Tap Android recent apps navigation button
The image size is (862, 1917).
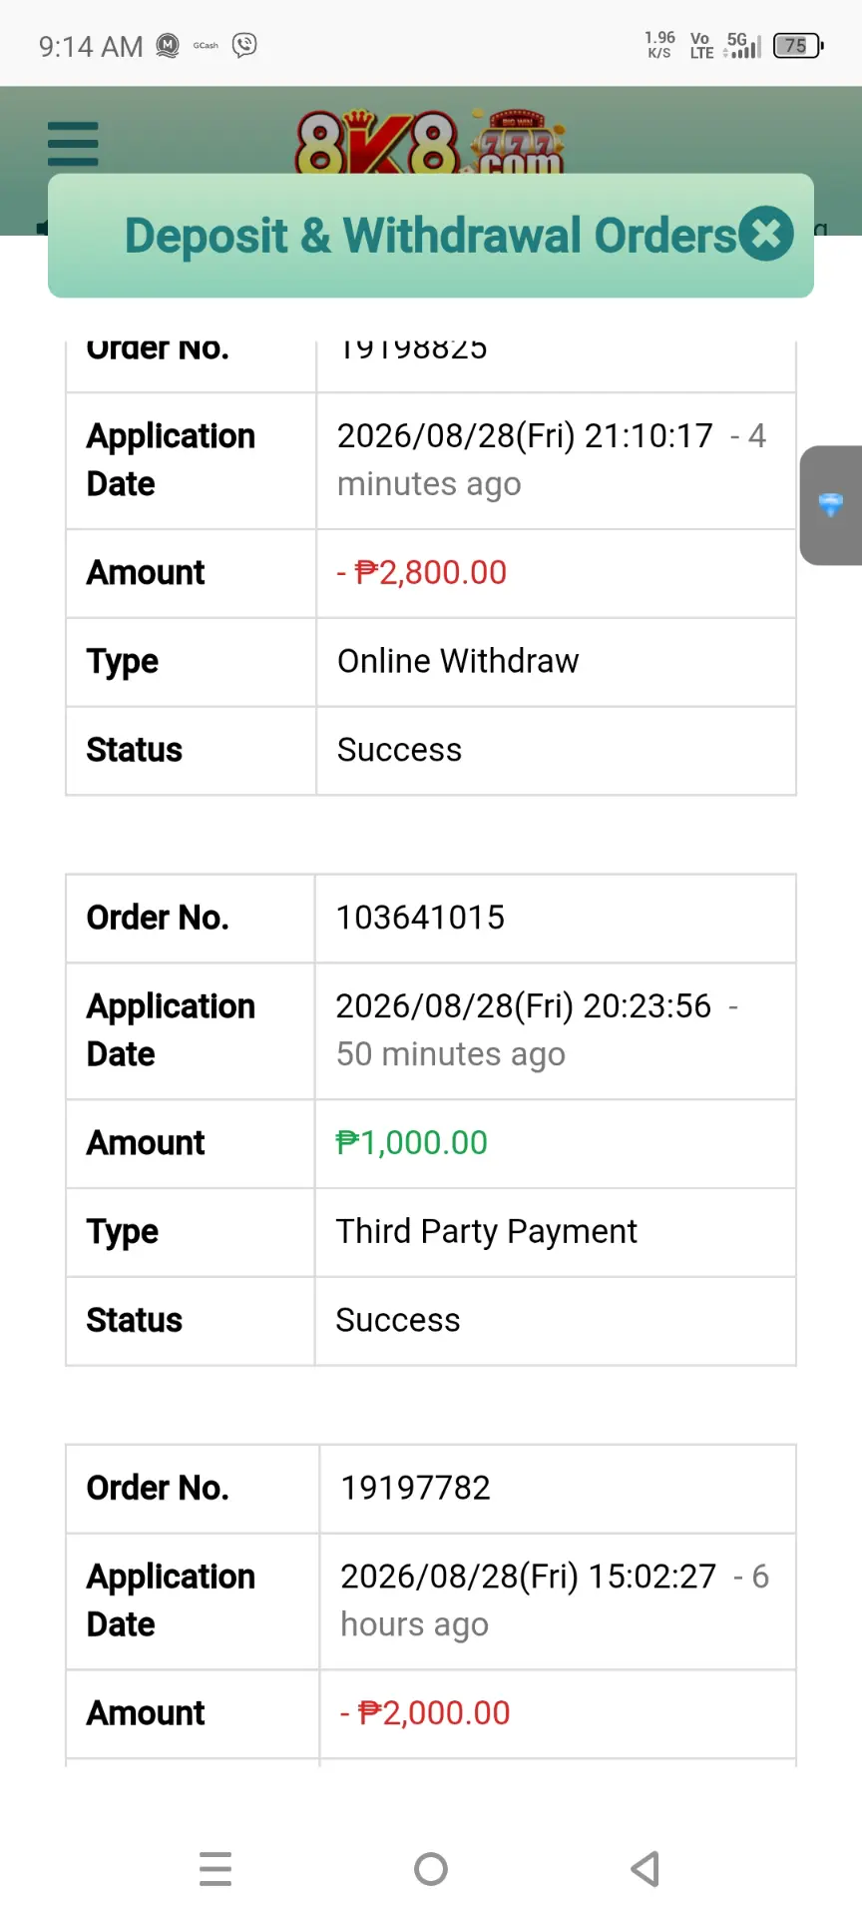tap(215, 1869)
